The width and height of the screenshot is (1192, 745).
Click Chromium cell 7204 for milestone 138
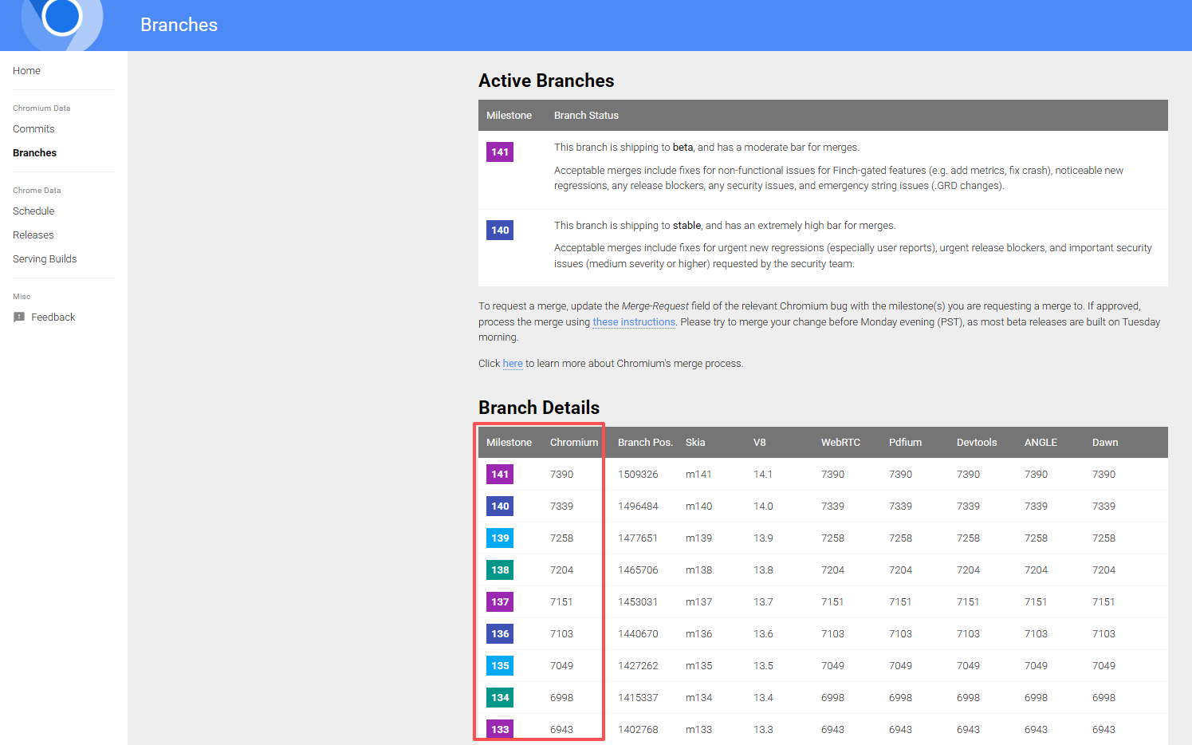tap(561, 570)
